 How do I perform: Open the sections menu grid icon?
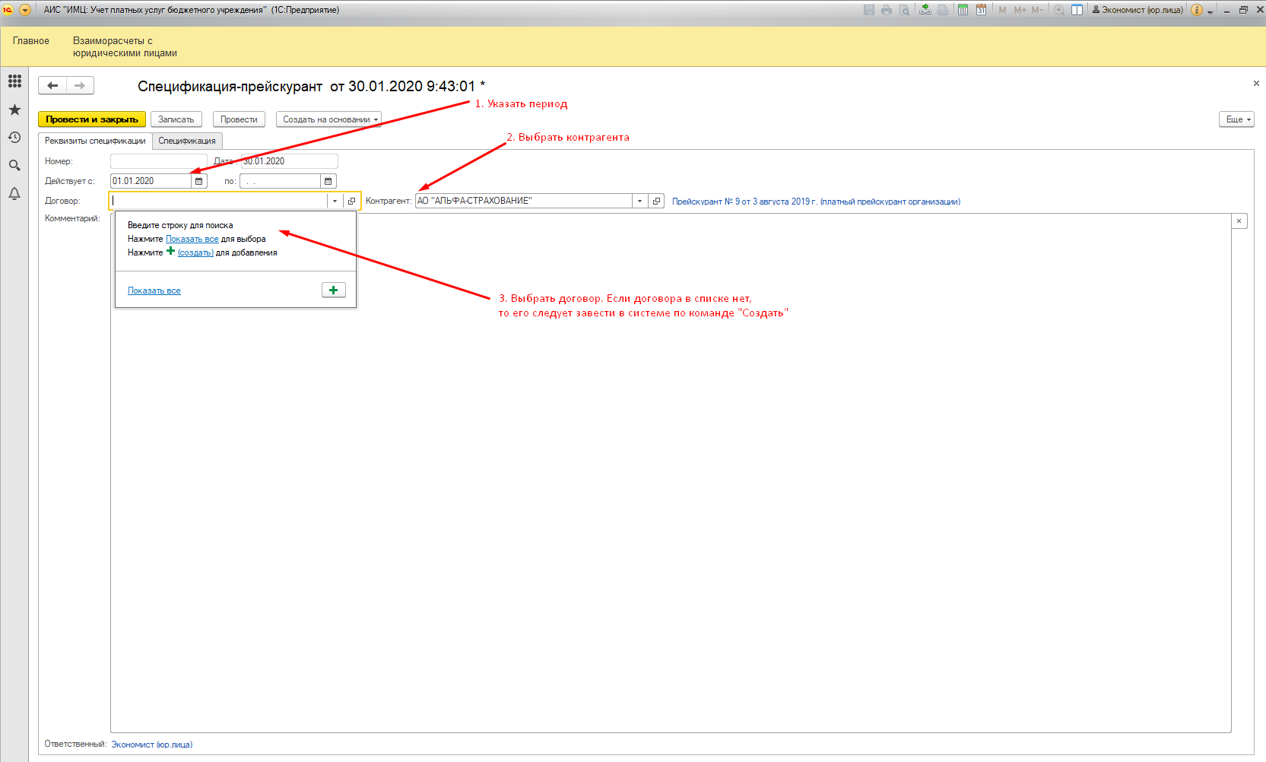click(x=14, y=81)
